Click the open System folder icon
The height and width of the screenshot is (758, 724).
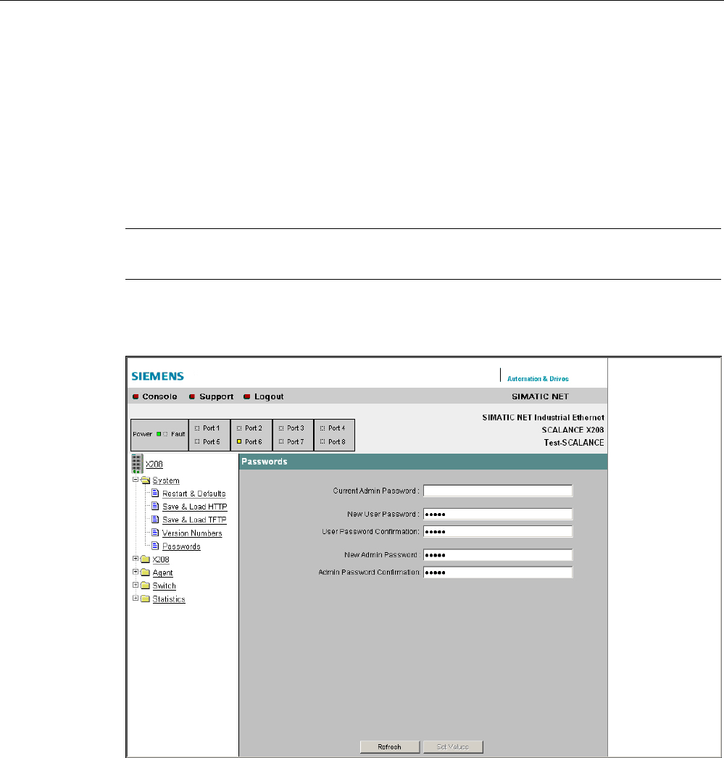pos(146,480)
